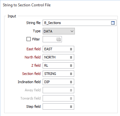Click the Z field RL input
The height and width of the screenshot is (116, 120).
click(58, 65)
